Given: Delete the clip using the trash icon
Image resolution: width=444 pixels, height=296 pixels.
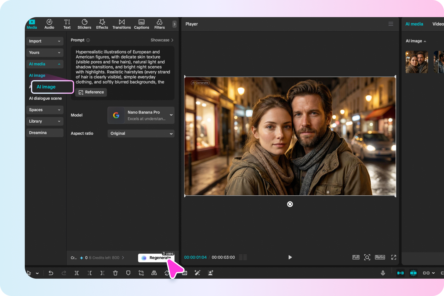Looking at the screenshot, I should pyautogui.click(x=115, y=273).
